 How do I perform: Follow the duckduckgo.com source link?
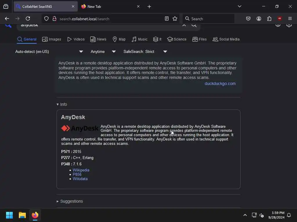tap(220, 84)
